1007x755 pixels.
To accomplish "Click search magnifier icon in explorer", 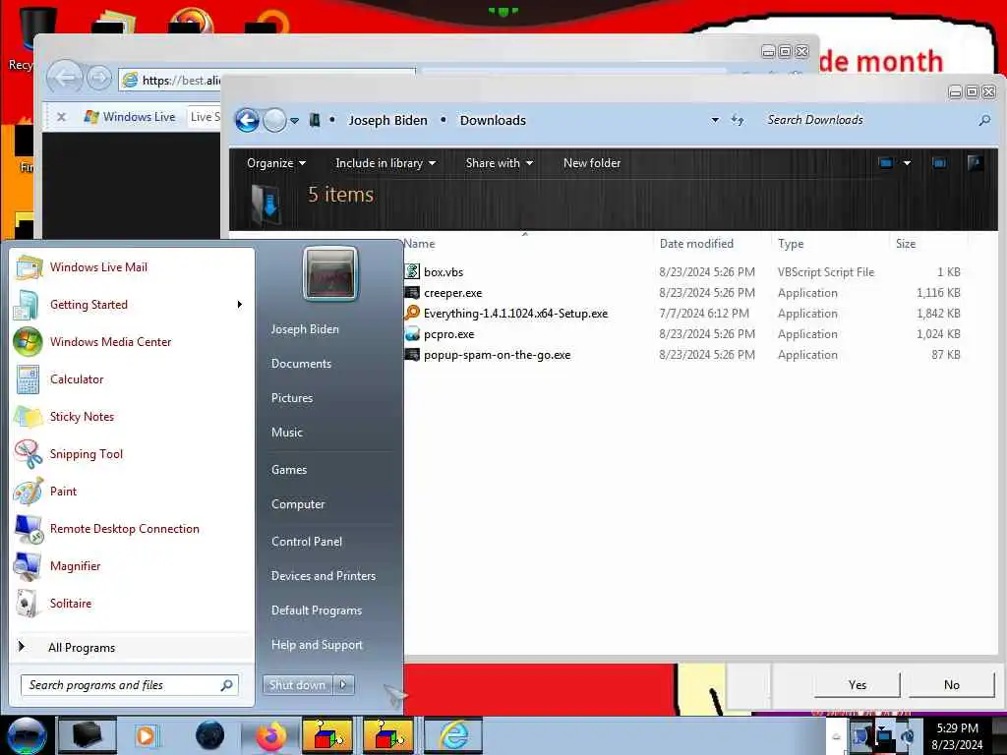I will click(984, 120).
